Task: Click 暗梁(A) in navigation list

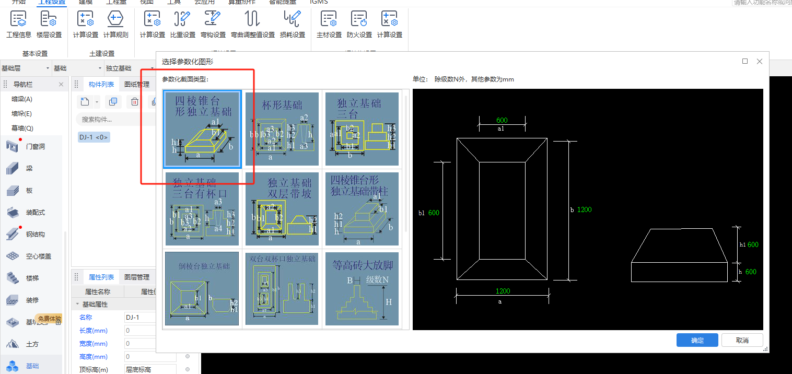Action: coord(22,99)
